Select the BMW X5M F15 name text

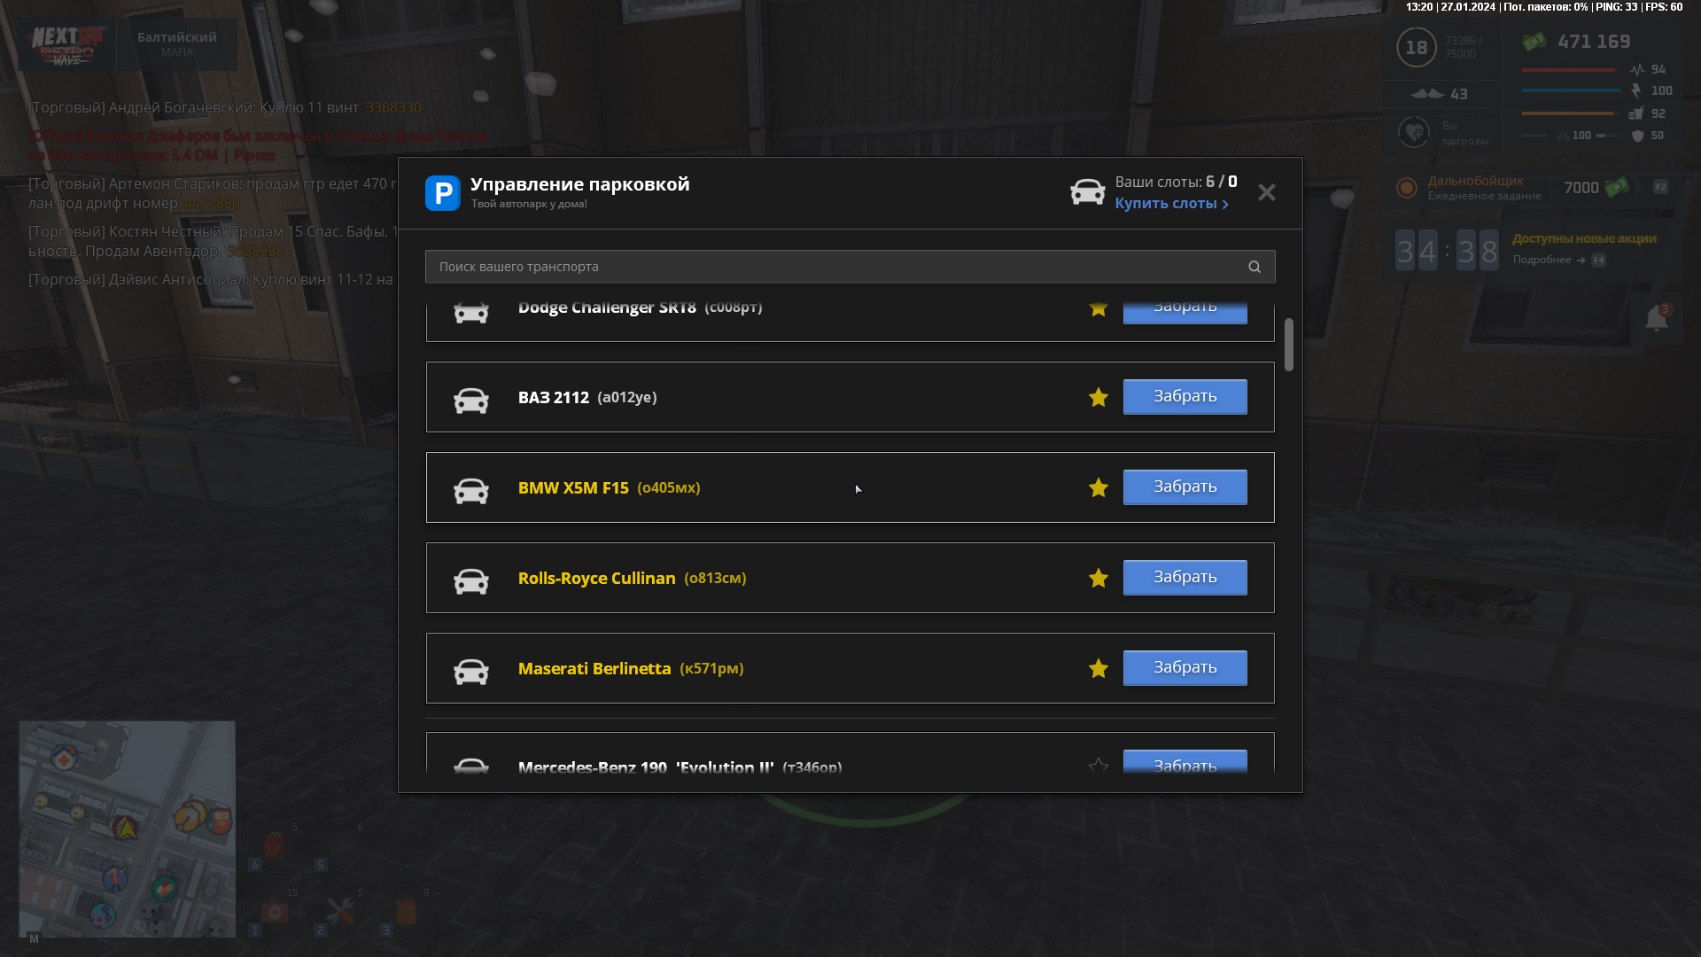[x=573, y=488]
